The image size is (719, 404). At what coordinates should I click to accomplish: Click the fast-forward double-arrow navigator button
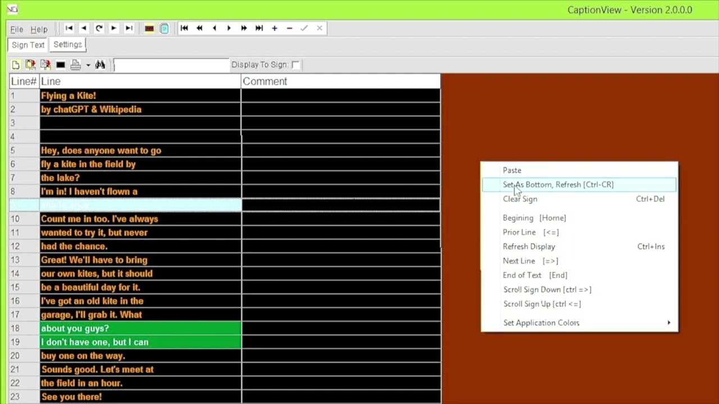tap(244, 28)
